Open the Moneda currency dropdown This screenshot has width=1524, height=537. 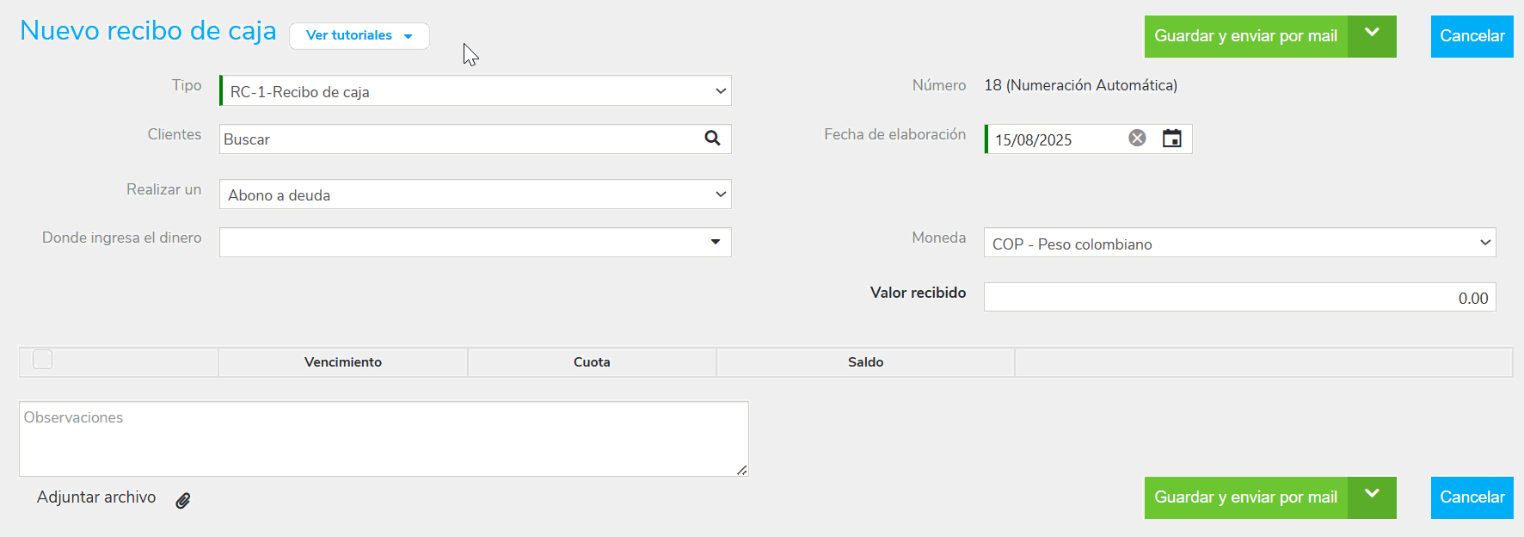tap(1238, 244)
